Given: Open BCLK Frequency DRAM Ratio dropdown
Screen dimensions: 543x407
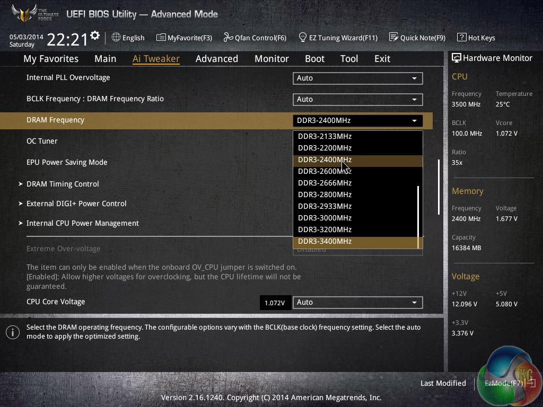Looking at the screenshot, I should [x=357, y=100].
